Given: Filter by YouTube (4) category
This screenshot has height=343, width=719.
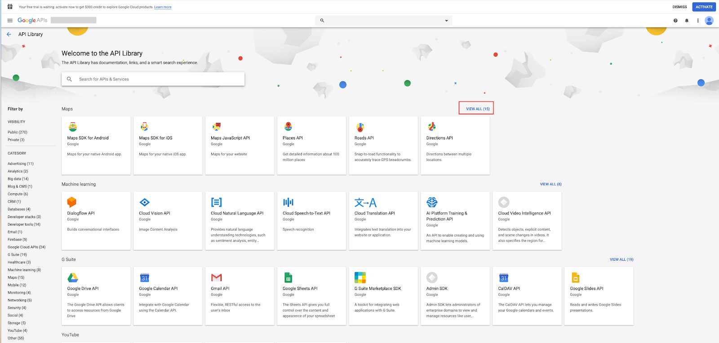Looking at the screenshot, I should point(18,330).
